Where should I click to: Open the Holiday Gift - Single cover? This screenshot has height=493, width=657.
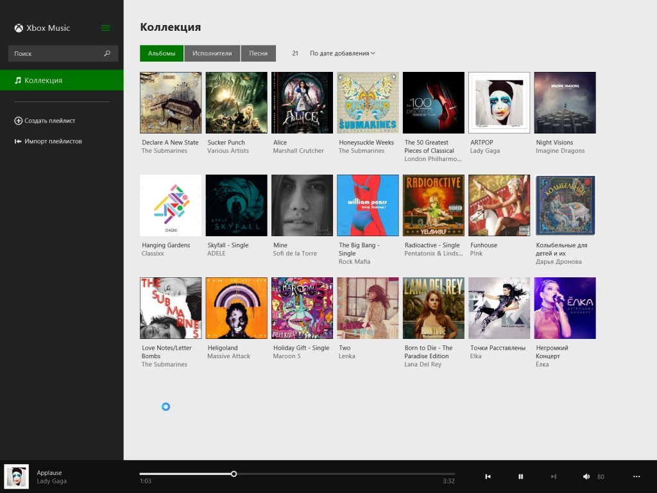coord(302,308)
